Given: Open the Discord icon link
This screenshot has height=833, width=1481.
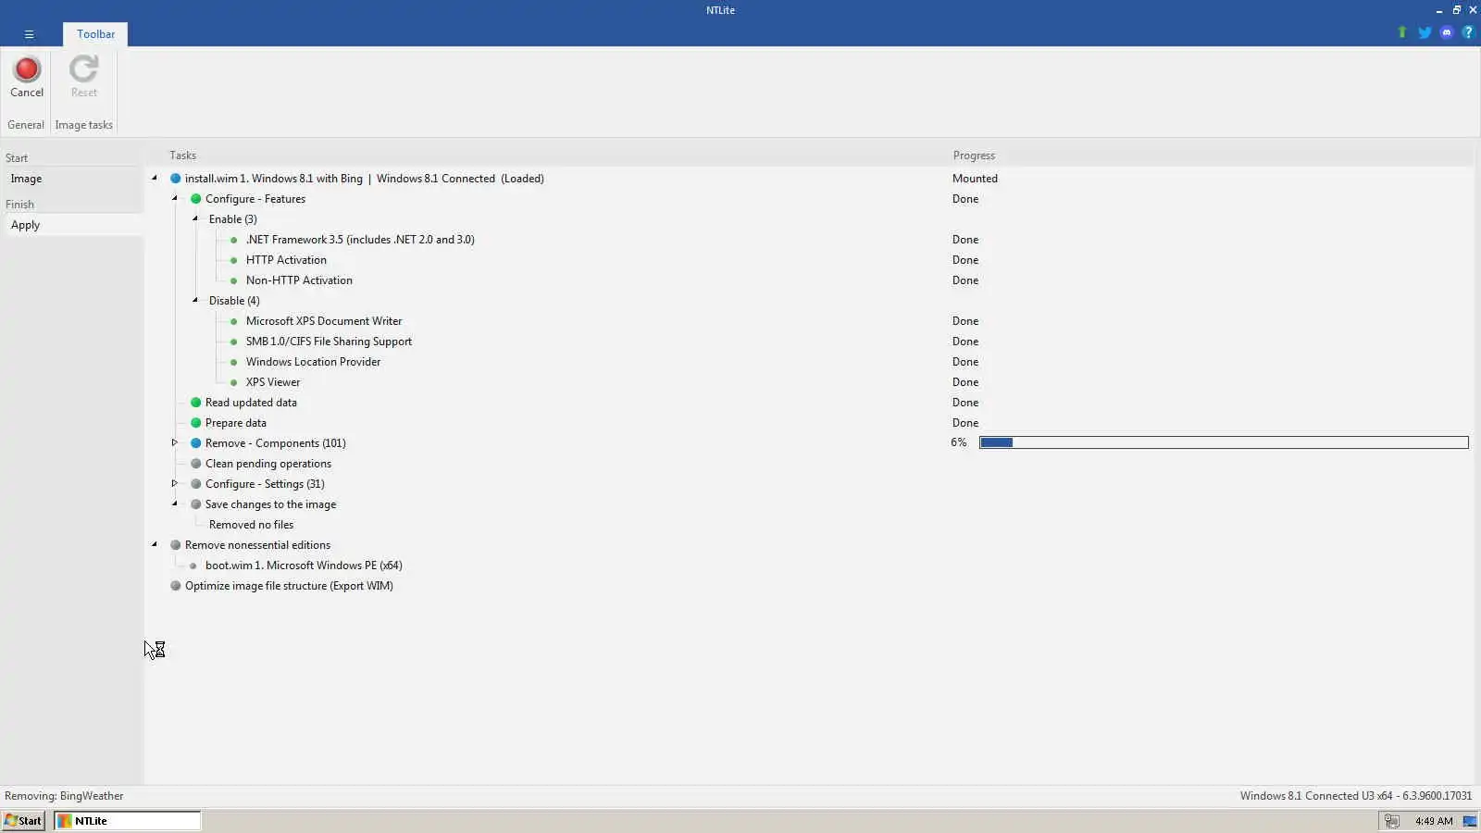Looking at the screenshot, I should click(1447, 33).
